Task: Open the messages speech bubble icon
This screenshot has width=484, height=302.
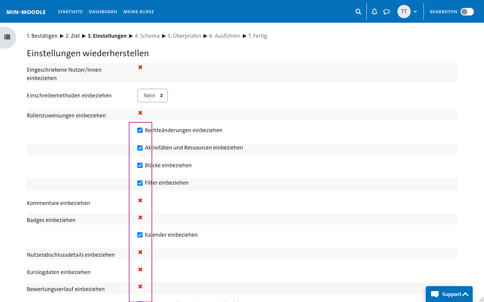Action: point(386,12)
